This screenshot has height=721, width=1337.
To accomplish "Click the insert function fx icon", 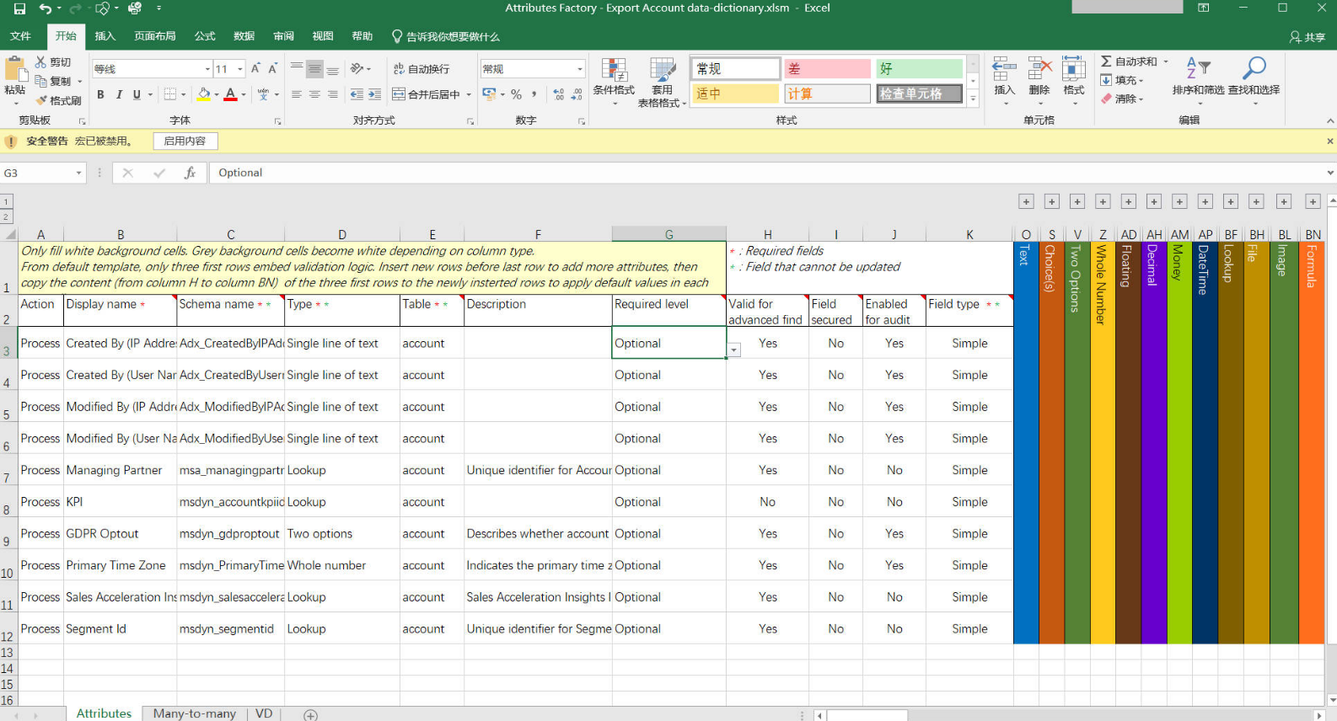I will point(191,173).
